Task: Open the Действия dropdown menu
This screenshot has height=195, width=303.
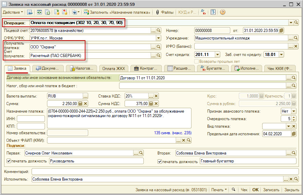Action: [13, 12]
